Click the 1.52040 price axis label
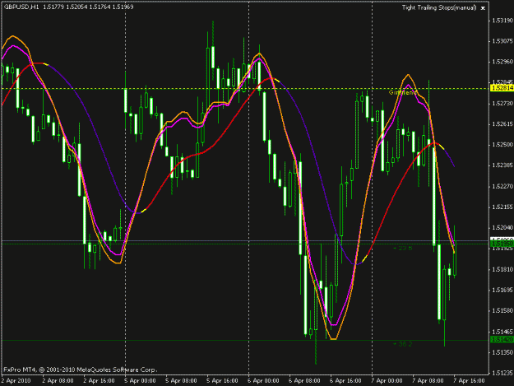This screenshot has height=386, width=514. [x=502, y=228]
